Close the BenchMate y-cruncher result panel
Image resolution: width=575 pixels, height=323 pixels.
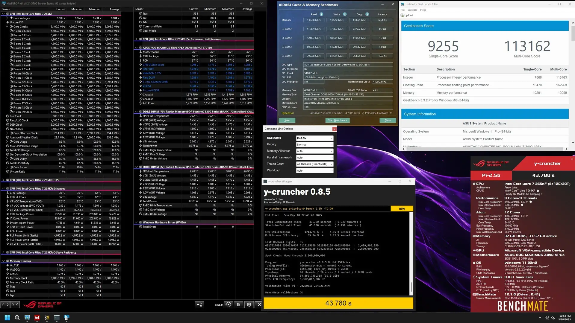[x=572, y=159]
